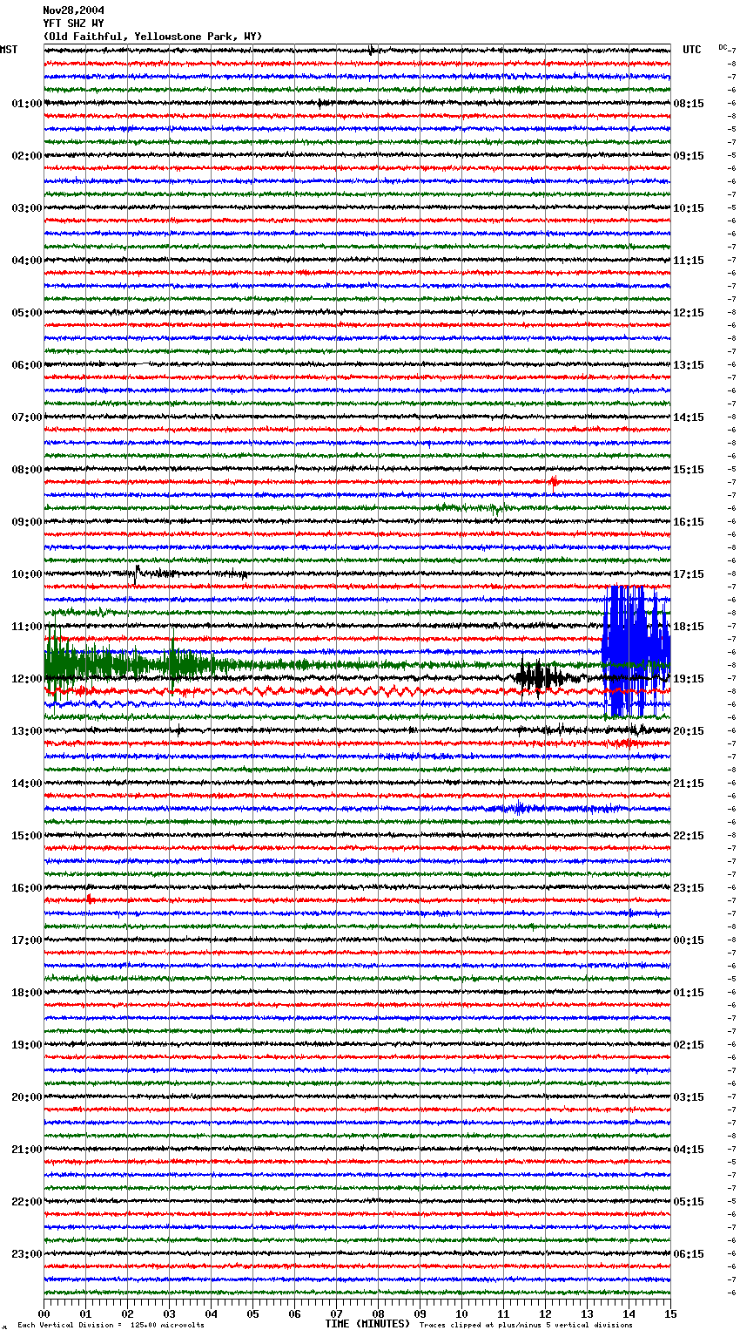Click the 23:15 UTC time label
Viewport: 740px width, 1337px height.
(689, 888)
